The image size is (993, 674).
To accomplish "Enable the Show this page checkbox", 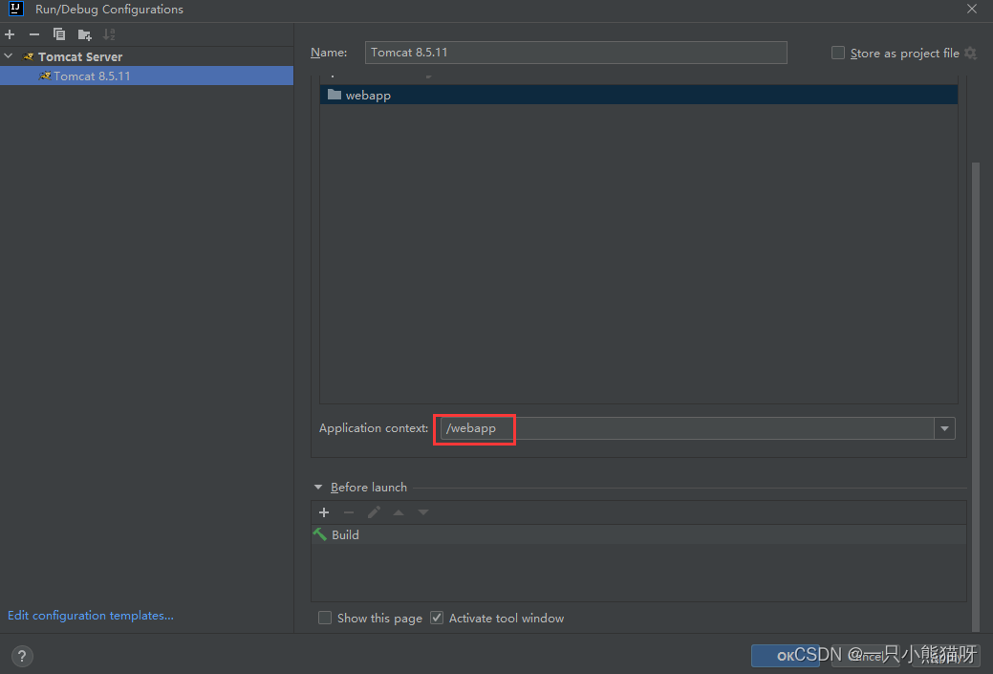I will pyautogui.click(x=325, y=618).
